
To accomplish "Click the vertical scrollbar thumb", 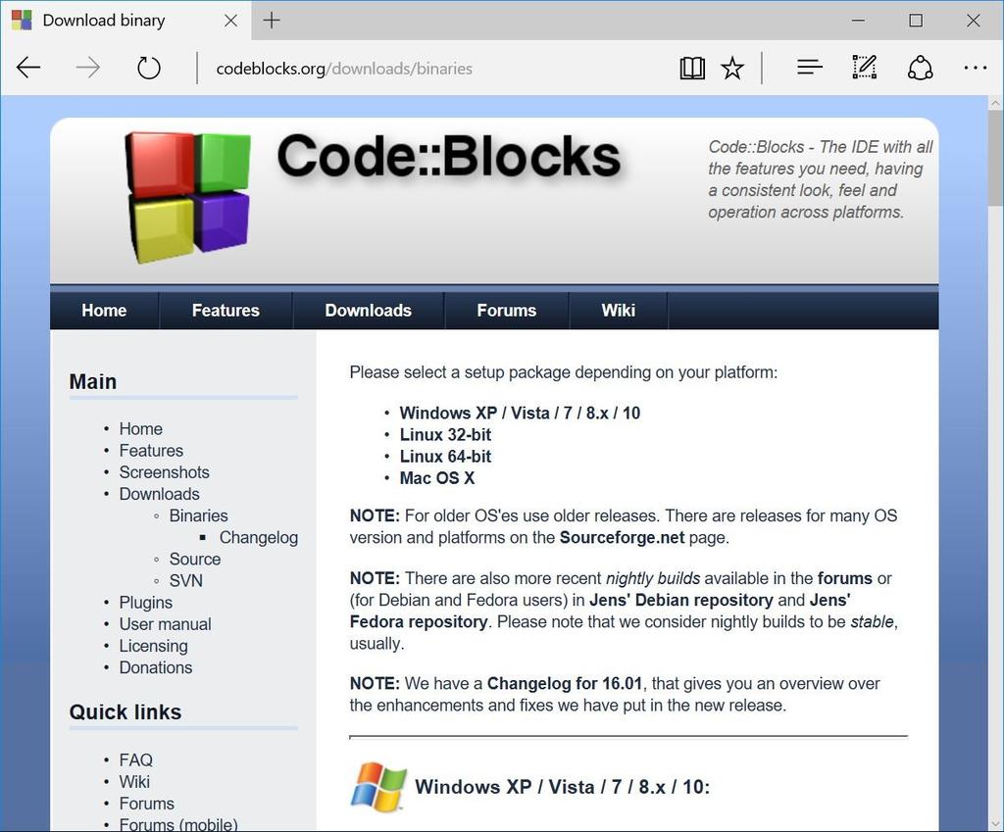I will [x=995, y=157].
